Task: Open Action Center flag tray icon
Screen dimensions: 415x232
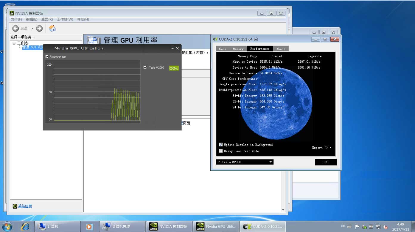Action: pyautogui.click(x=358, y=227)
